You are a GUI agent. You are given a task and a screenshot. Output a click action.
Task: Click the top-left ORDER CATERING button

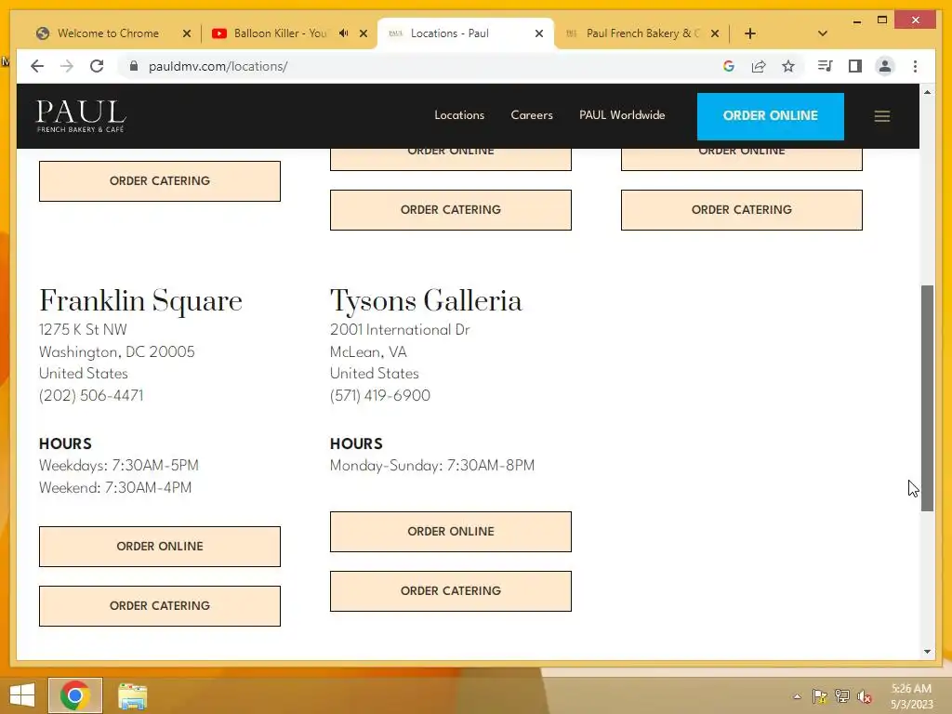(x=160, y=181)
